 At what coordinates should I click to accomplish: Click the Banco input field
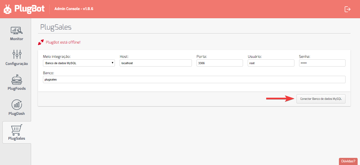194,79
